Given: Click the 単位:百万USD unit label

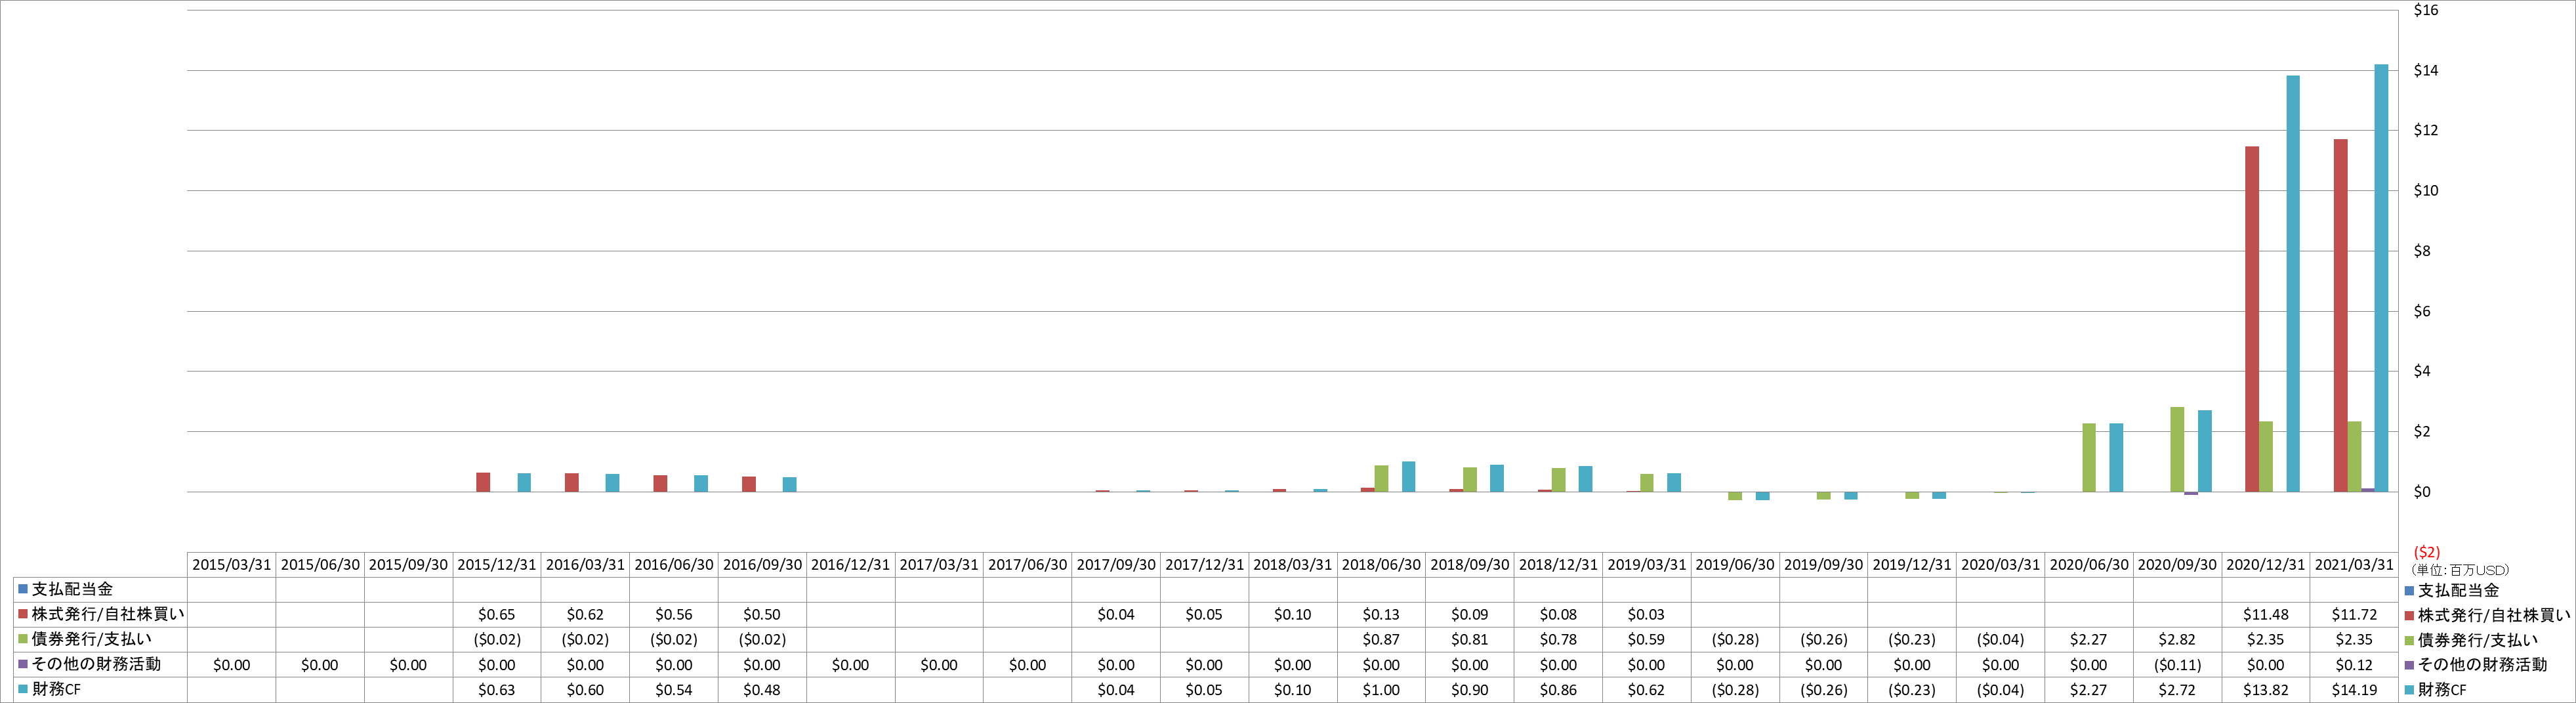Looking at the screenshot, I should pos(2460,570).
